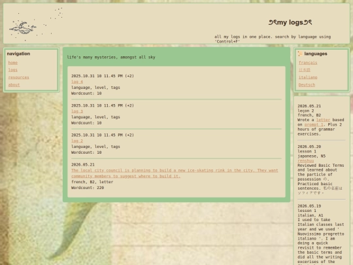
Task: Click the header description about Control+F search
Action: 273,39
